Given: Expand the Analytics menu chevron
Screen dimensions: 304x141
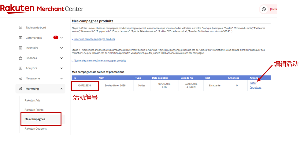Looking at the screenshot, I should (62, 68).
